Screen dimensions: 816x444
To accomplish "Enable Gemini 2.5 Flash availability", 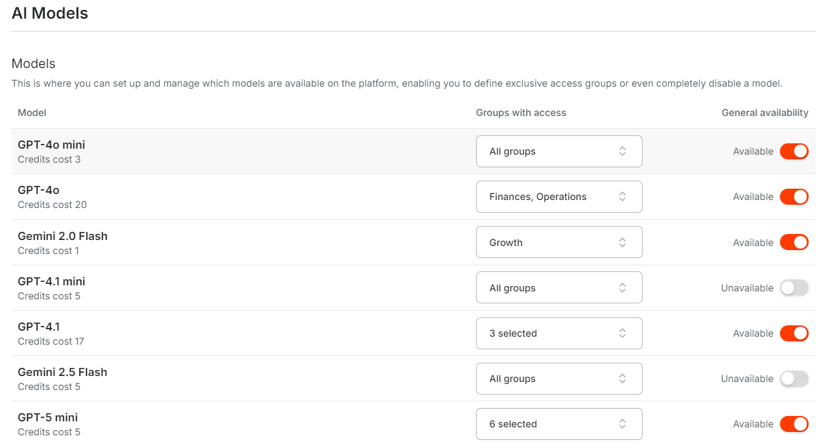I will [794, 379].
